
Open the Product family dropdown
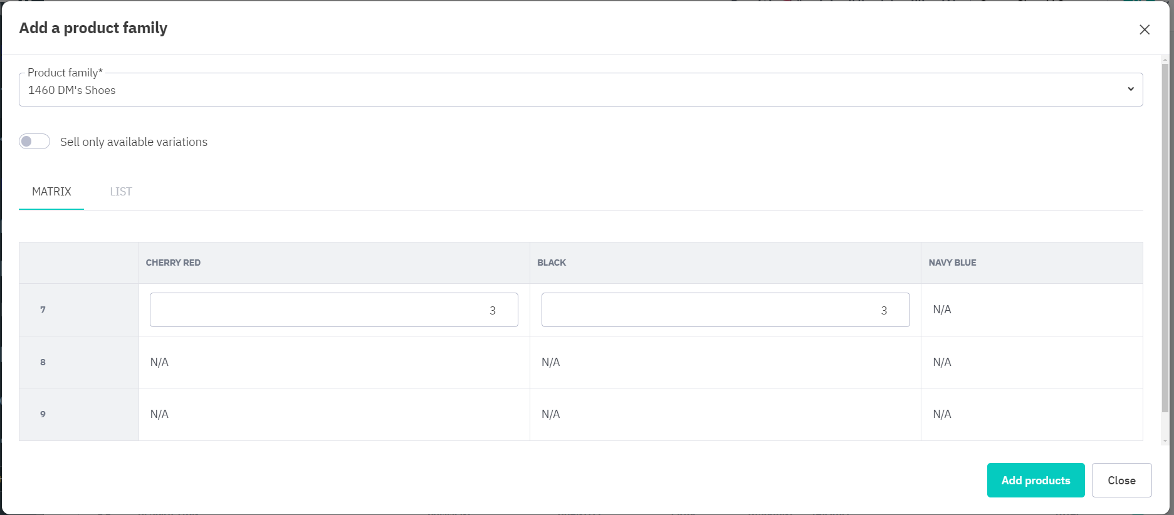[x=580, y=90]
